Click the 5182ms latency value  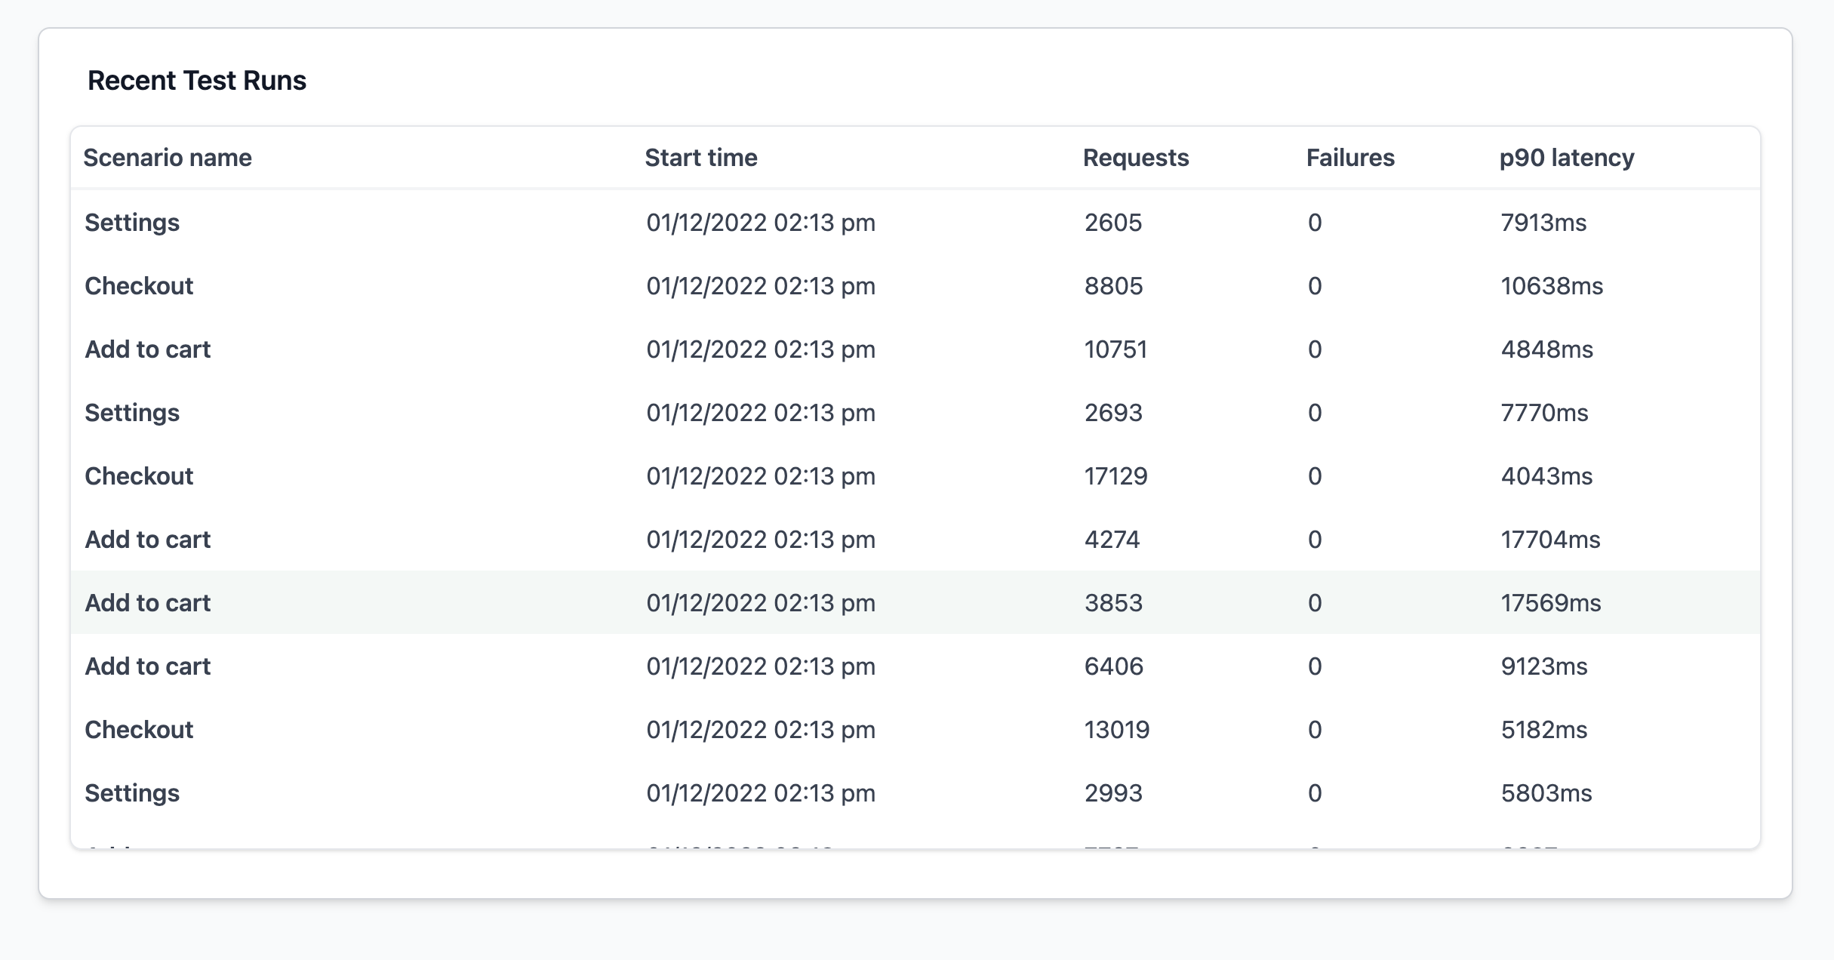click(x=1544, y=730)
